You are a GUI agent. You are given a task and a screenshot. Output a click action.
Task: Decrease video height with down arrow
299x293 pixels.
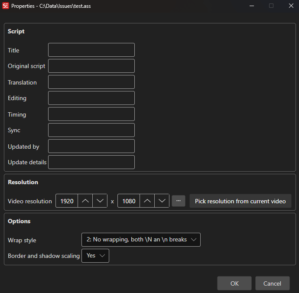162,201
